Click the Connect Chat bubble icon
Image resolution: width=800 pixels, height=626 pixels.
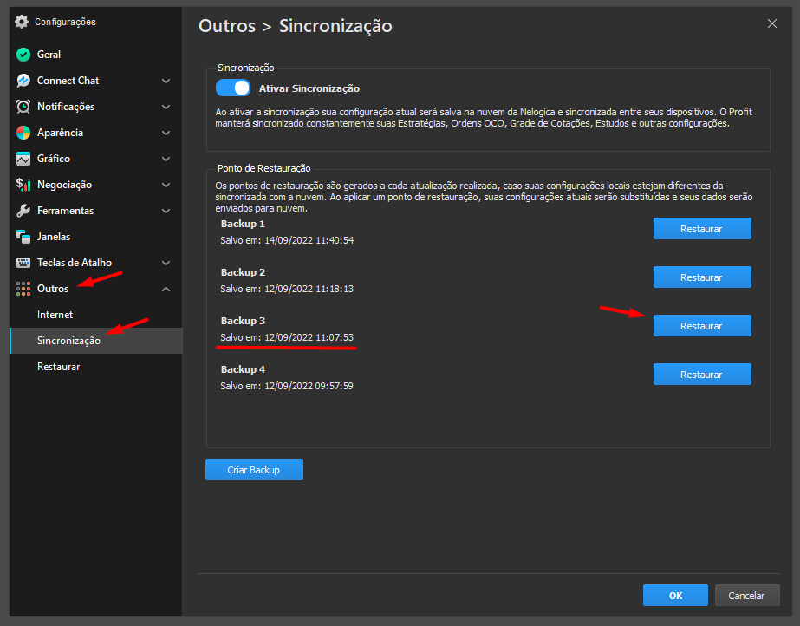pos(23,81)
